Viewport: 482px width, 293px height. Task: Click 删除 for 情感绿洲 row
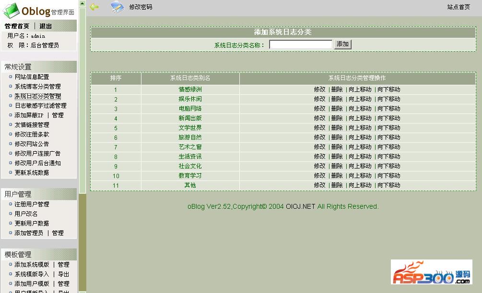[x=337, y=89]
